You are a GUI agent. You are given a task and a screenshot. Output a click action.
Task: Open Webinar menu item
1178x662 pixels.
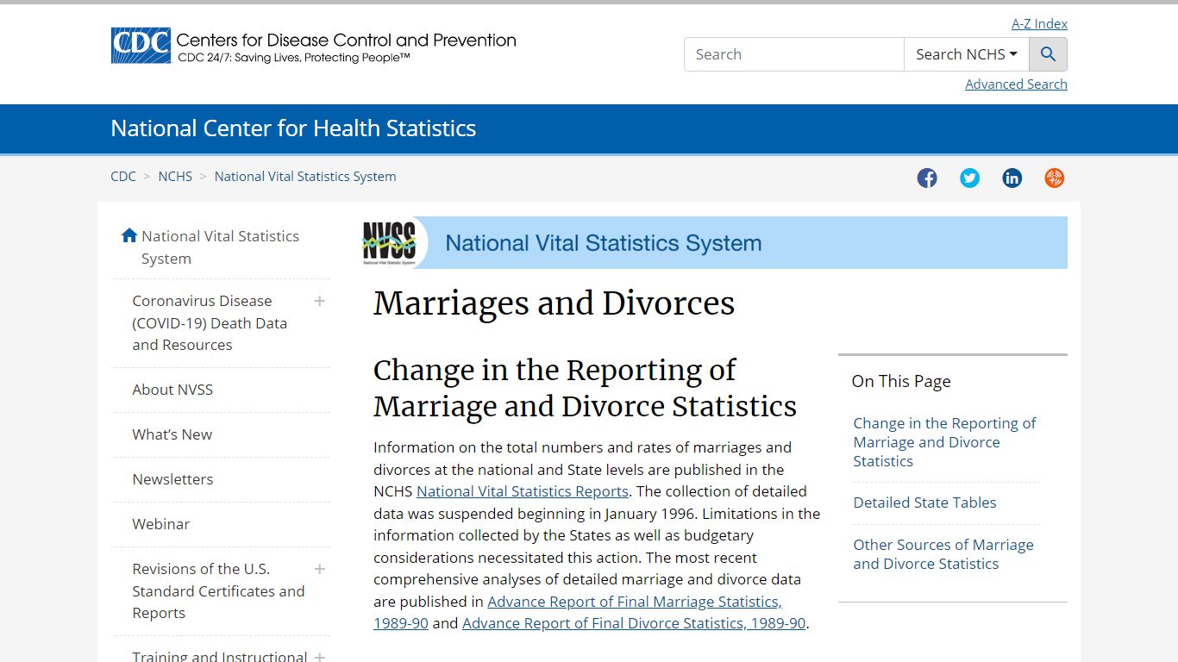point(161,524)
